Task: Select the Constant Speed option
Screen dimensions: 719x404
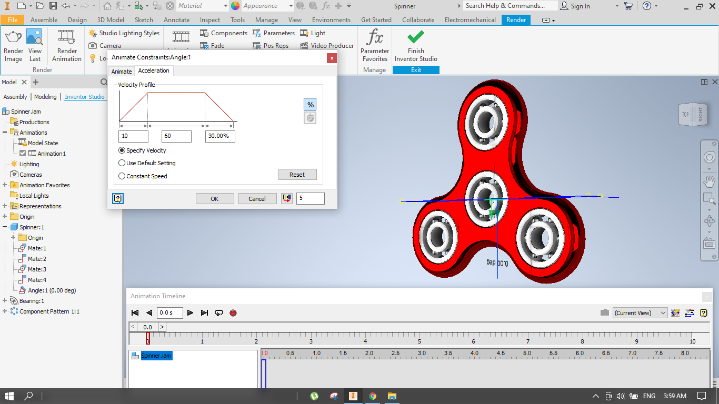Action: pyautogui.click(x=122, y=176)
